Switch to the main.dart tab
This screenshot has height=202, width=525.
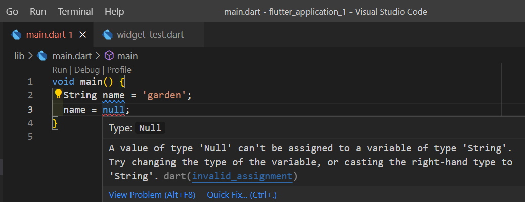[47, 34]
